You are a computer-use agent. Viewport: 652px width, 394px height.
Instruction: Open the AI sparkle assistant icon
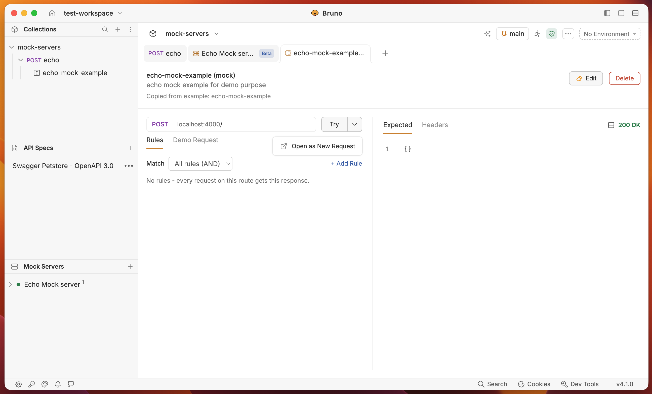[487, 34]
